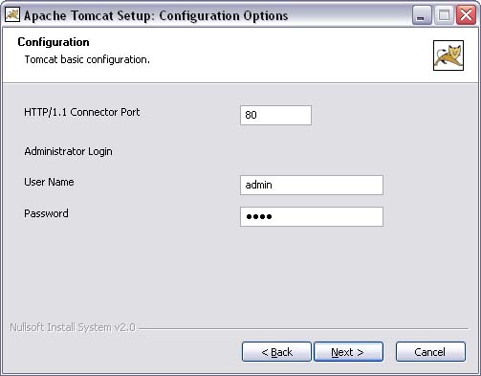Click the Tomcat icon in the title bar
The image size is (481, 376).
[12, 15]
